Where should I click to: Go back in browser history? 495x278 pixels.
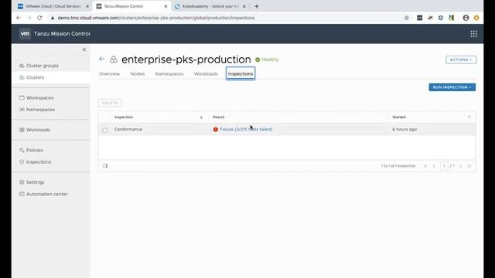pos(19,18)
